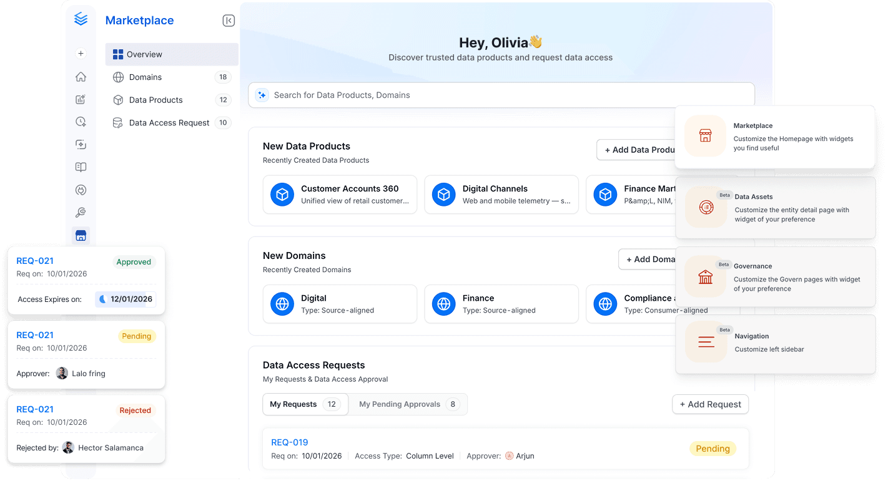888x481 pixels.
Task: Open Domains in the Marketplace menu
Action: [x=172, y=77]
